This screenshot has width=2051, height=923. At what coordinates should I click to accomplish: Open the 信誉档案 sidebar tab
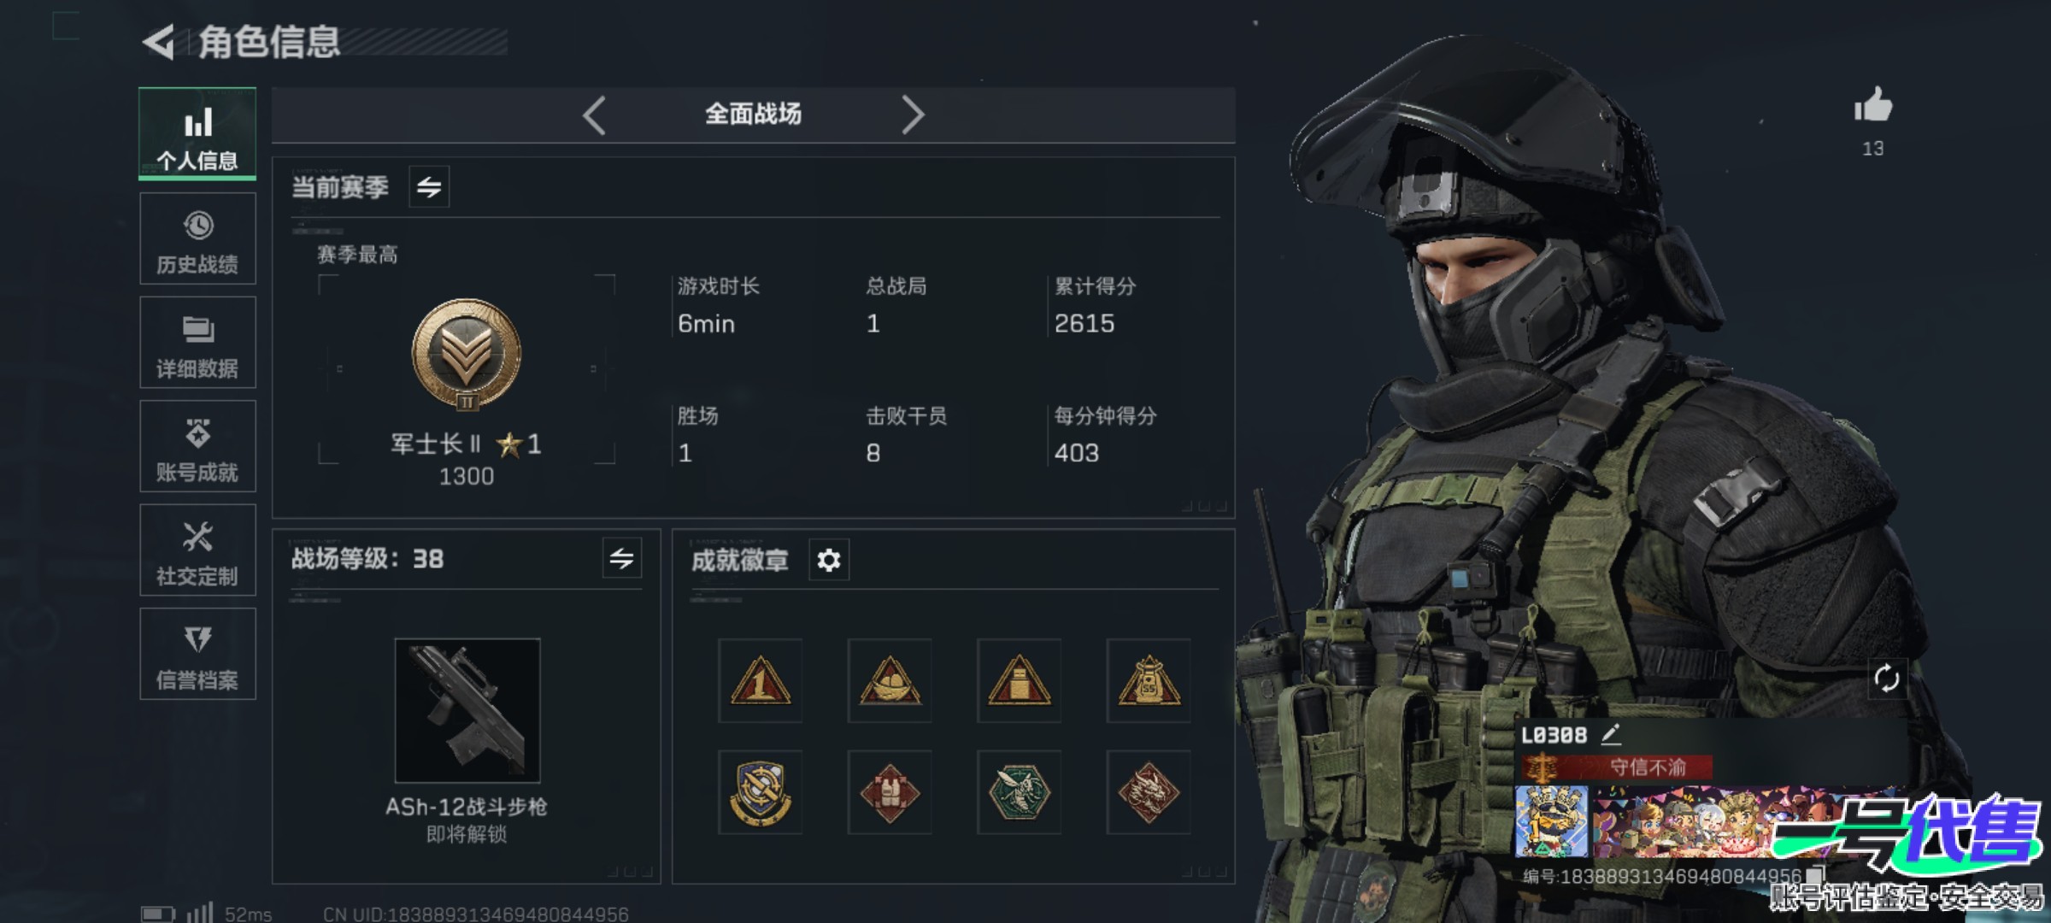coord(197,654)
